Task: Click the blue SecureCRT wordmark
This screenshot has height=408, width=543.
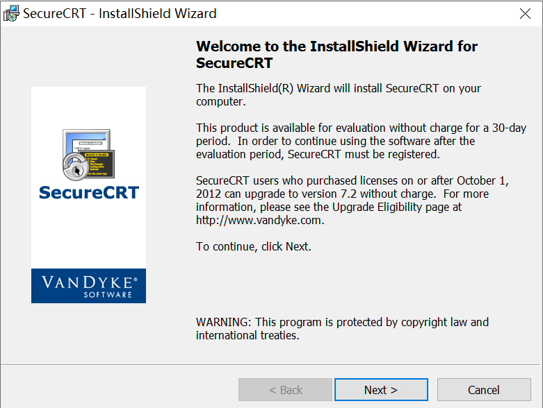Action: click(89, 192)
